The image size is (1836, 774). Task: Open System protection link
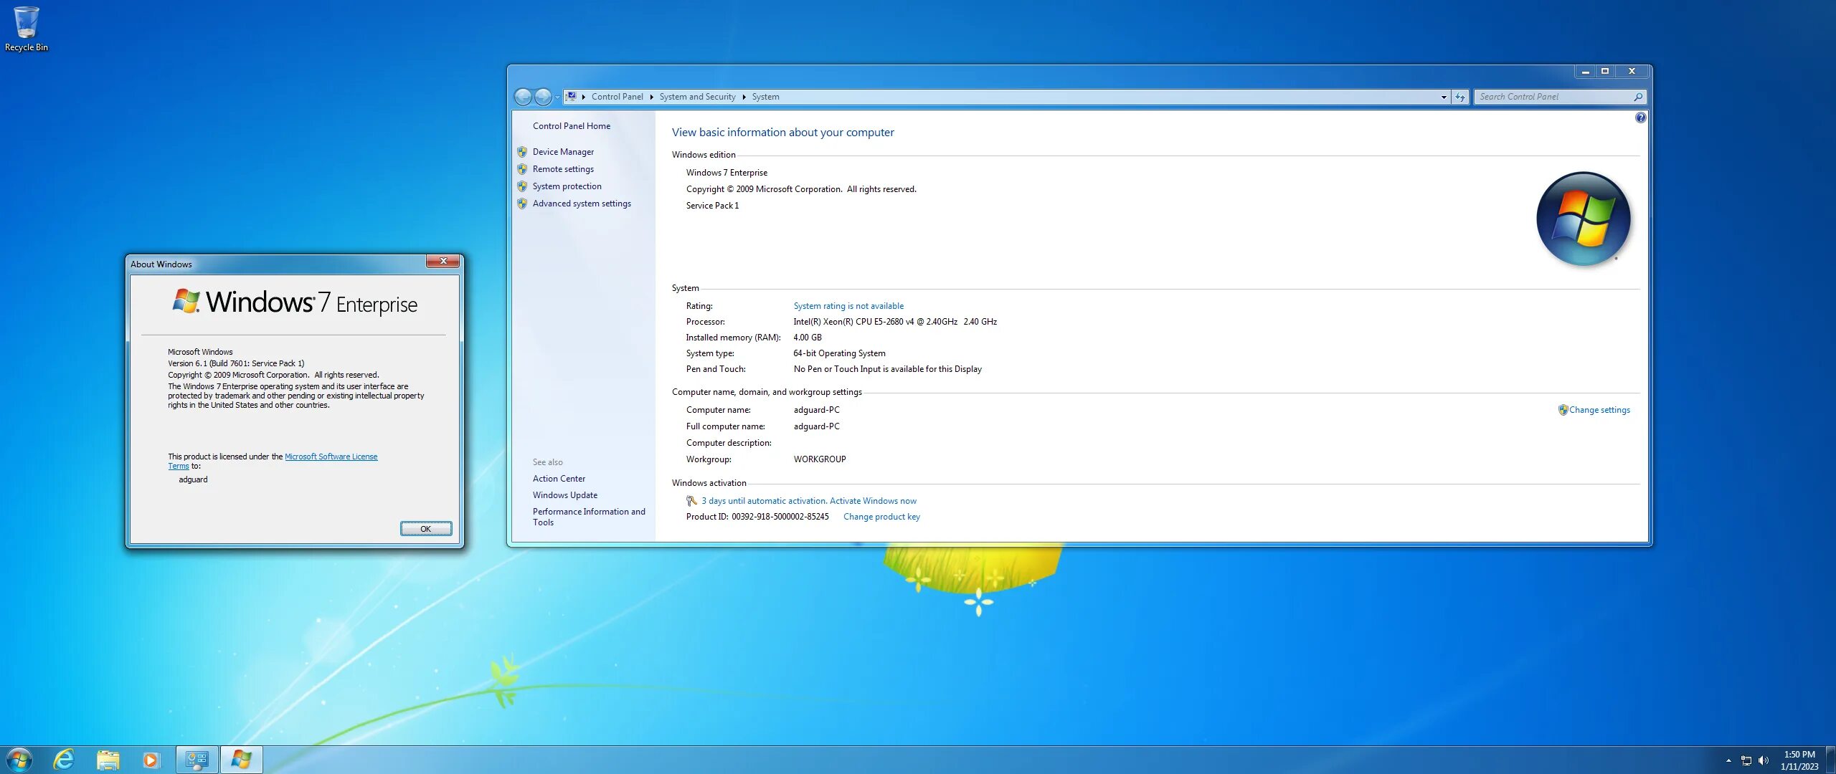click(x=567, y=186)
